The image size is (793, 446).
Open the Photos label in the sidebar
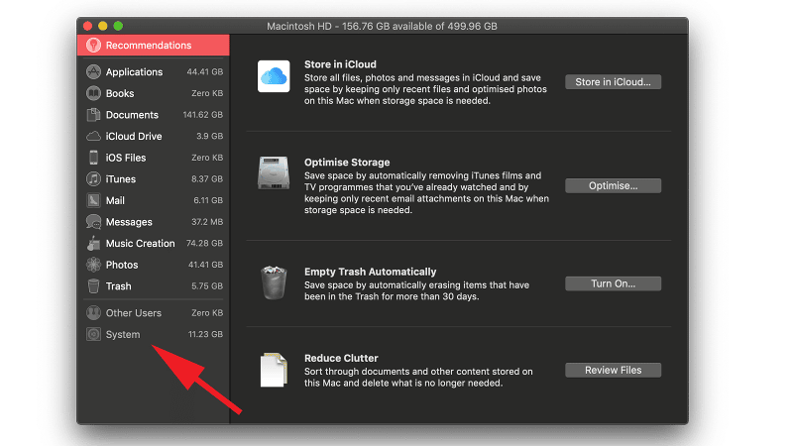[x=122, y=265]
